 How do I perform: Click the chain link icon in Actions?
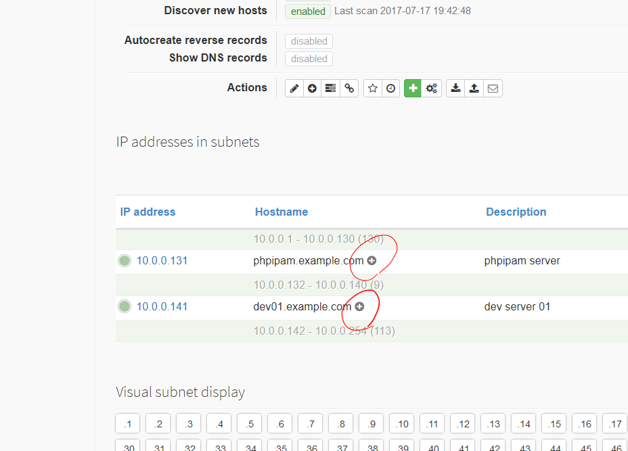click(349, 89)
